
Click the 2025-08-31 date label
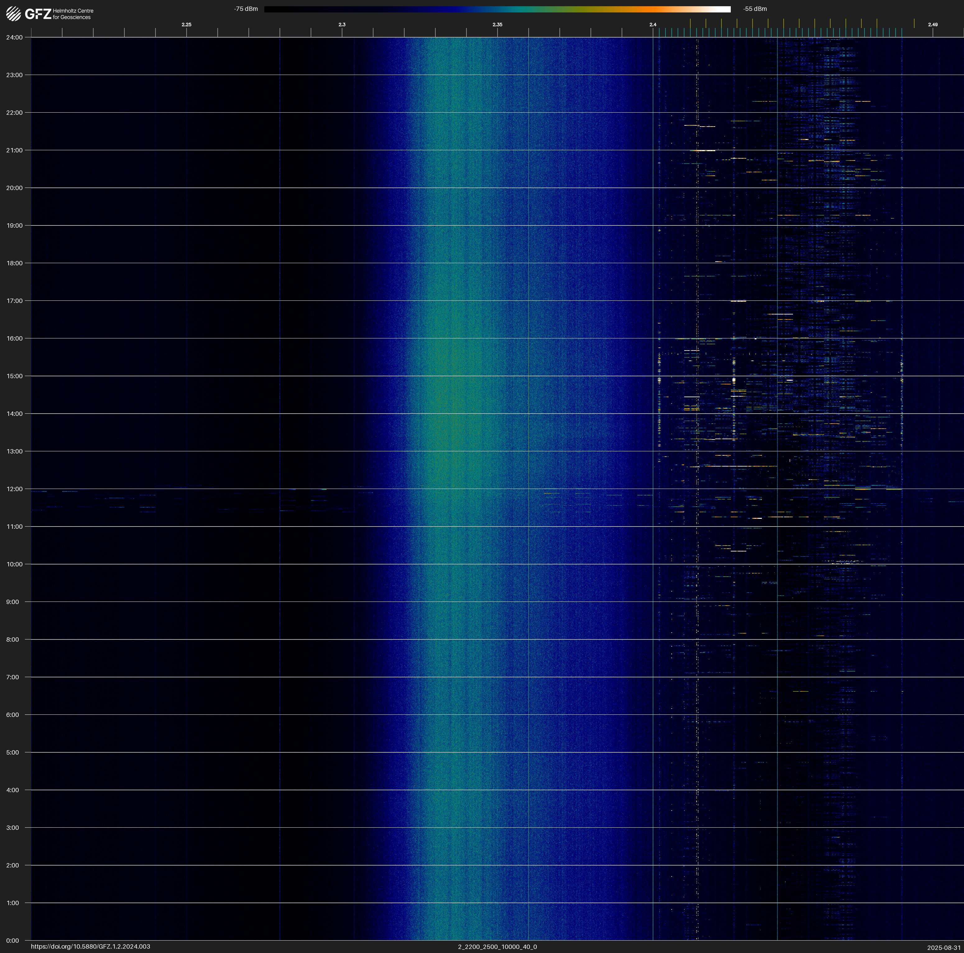point(943,947)
